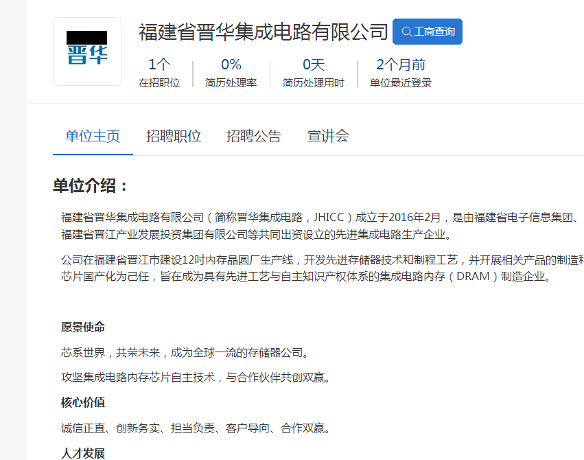Click the 工商查询 search button
The width and height of the screenshot is (584, 460).
pos(428,32)
